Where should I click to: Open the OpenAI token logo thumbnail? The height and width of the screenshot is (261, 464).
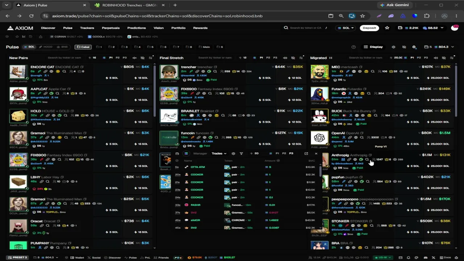tap(319, 138)
